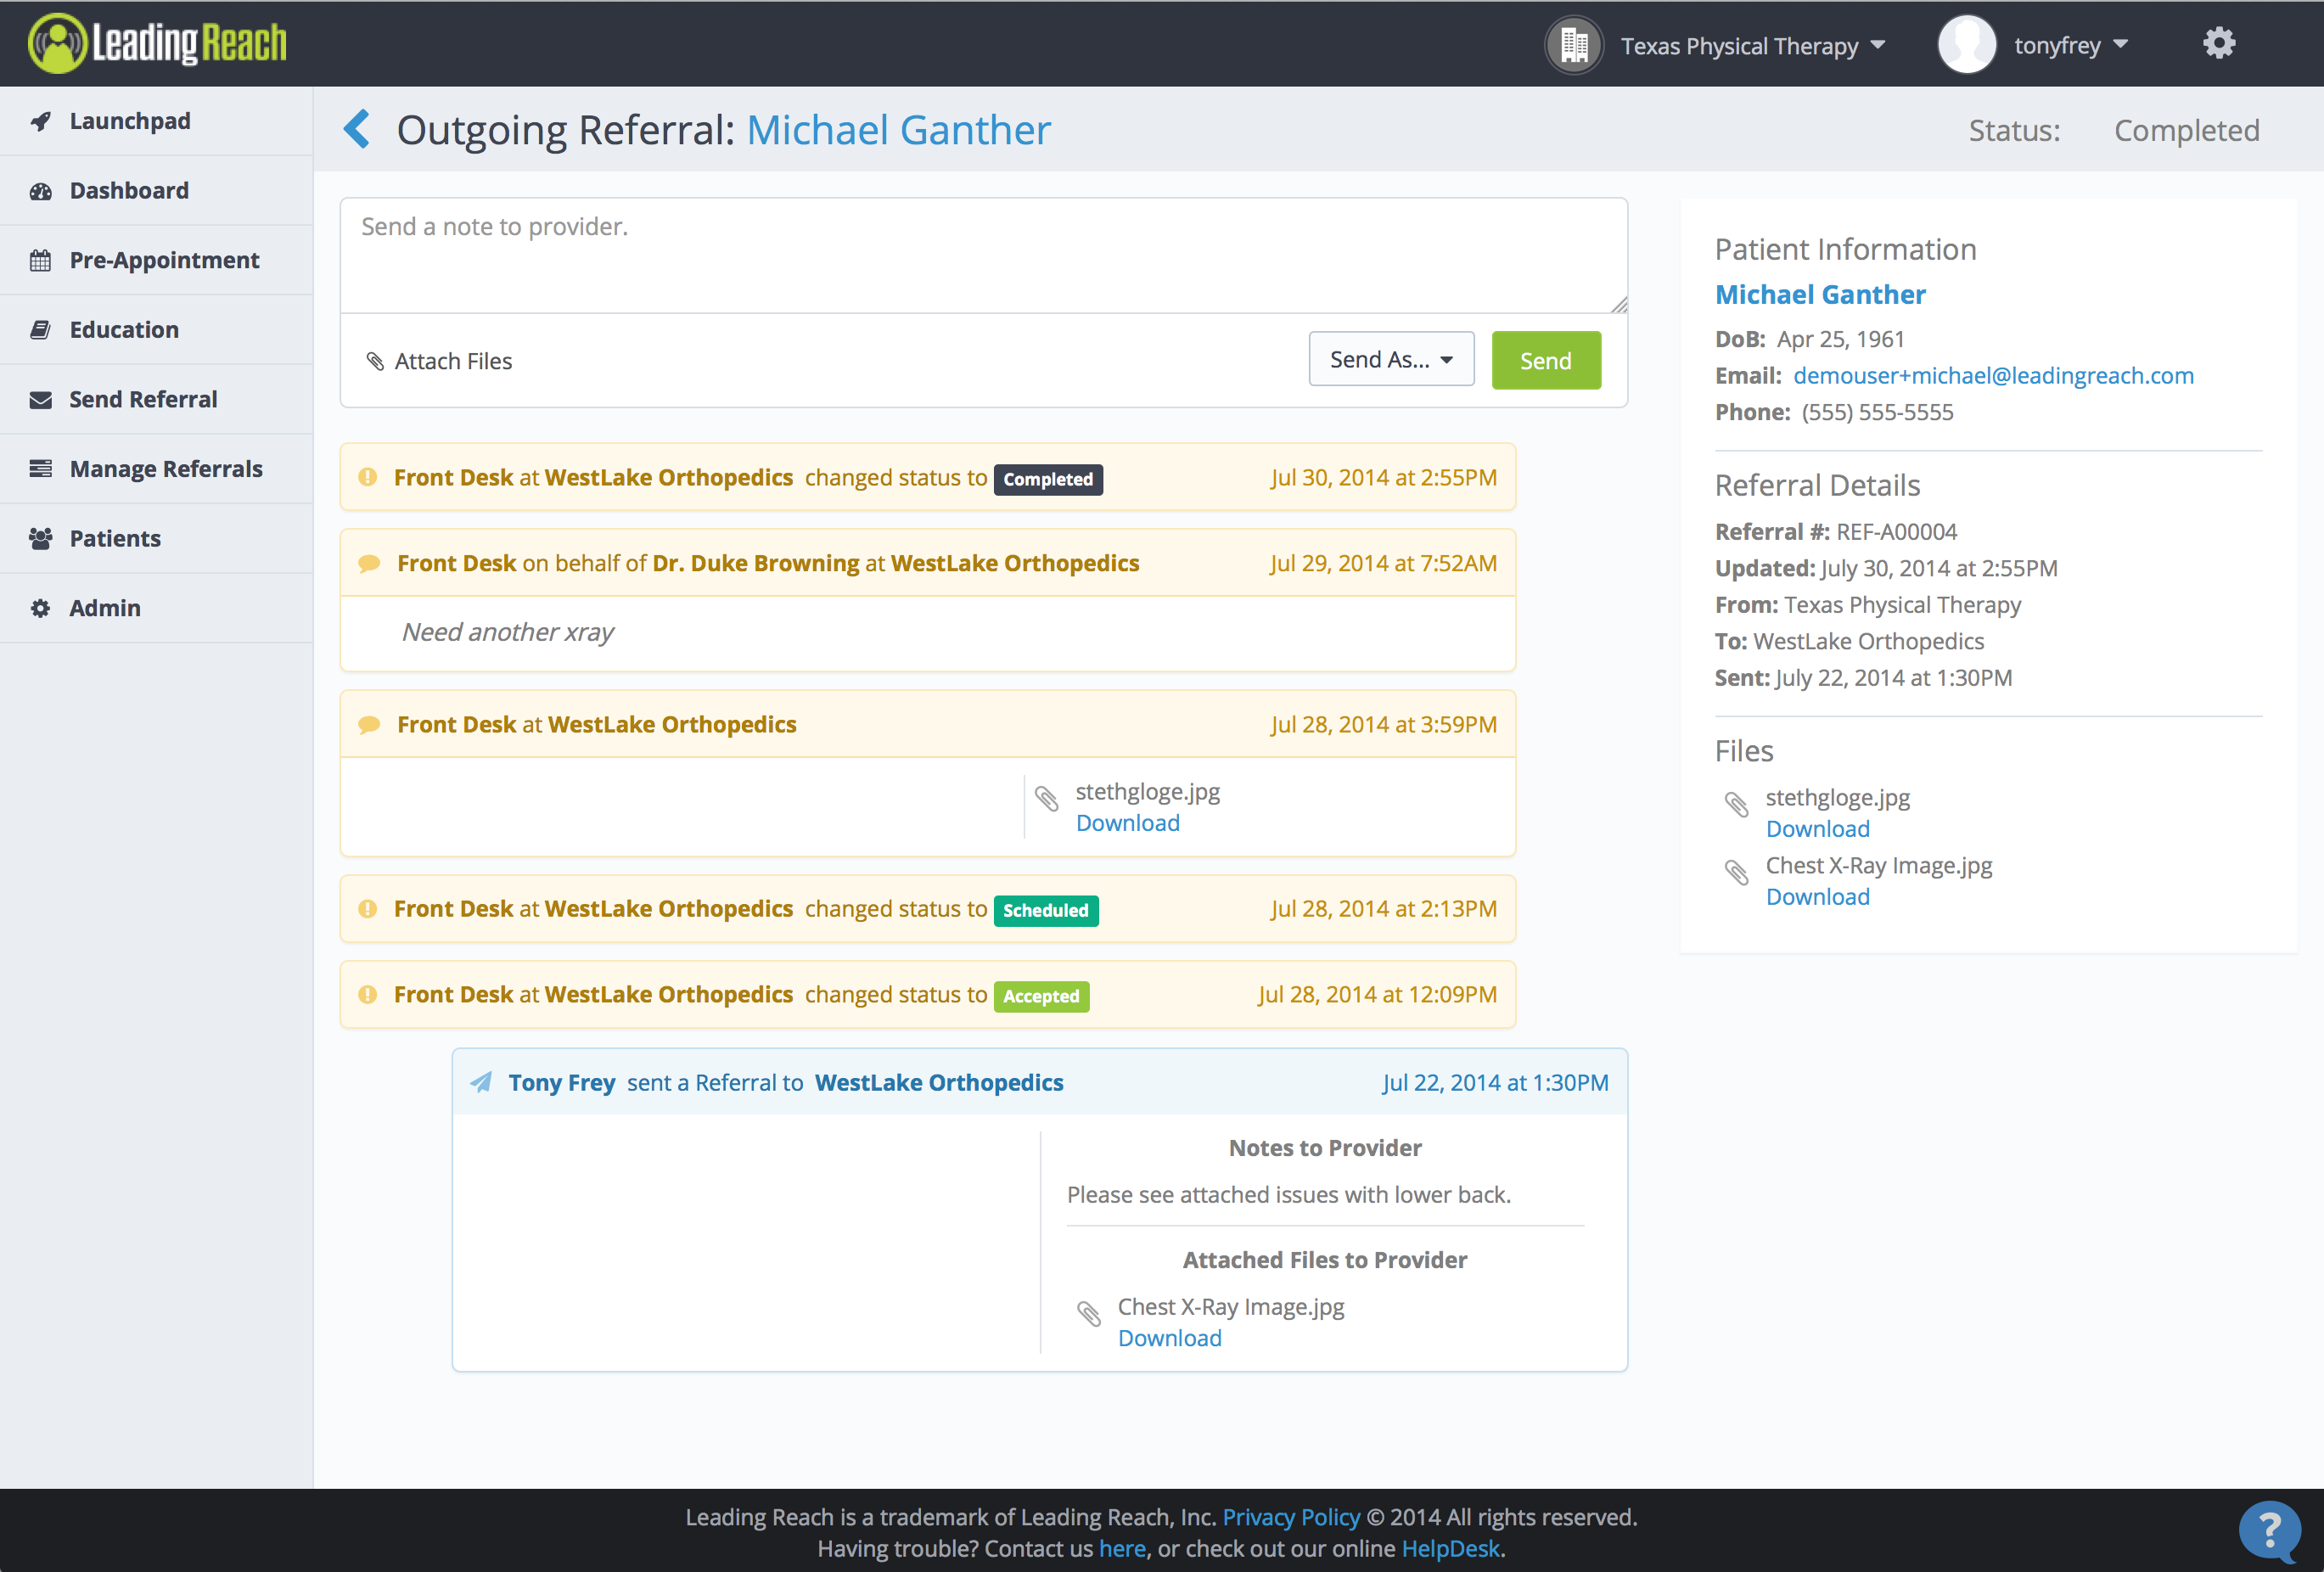
Task: Expand the Send As... dropdown
Action: (1390, 360)
